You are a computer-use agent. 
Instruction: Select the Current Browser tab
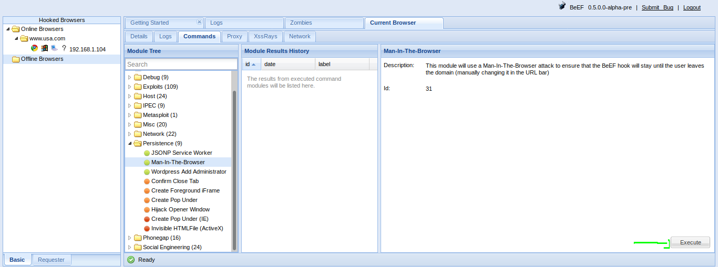coord(404,23)
